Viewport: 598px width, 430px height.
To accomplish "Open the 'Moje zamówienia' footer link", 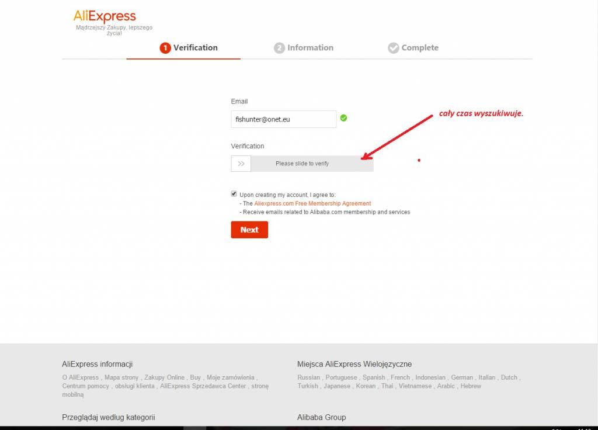I will 230,377.
